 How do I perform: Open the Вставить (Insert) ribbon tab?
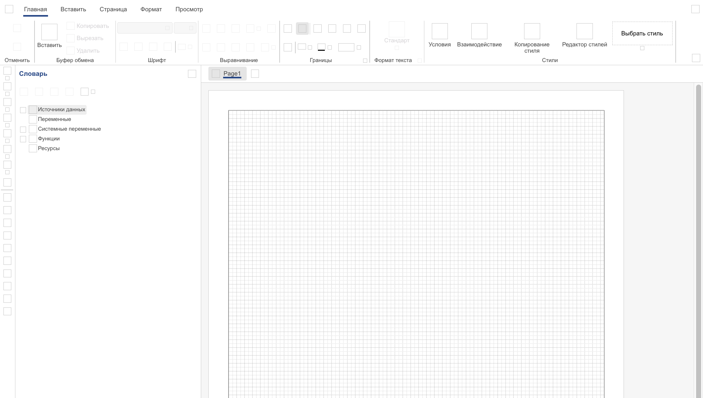point(73,9)
